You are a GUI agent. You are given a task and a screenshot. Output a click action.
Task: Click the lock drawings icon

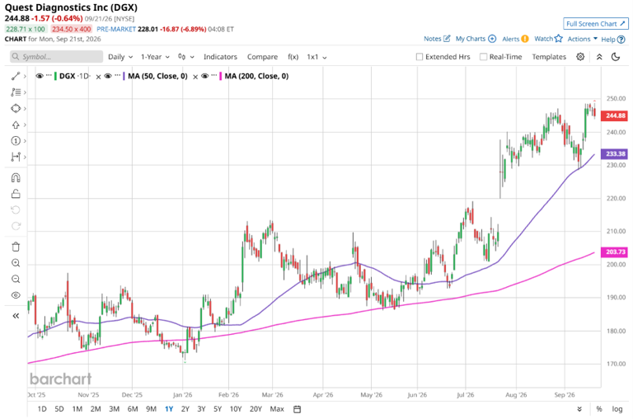[x=16, y=194]
